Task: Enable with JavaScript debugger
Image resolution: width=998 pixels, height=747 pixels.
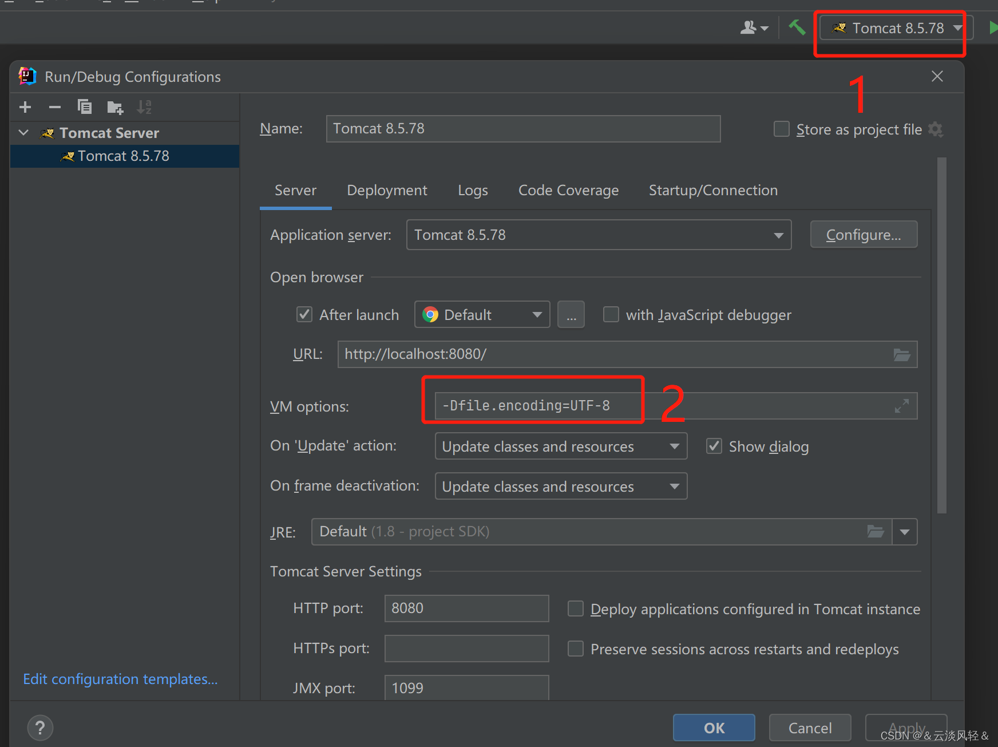Action: pyautogui.click(x=611, y=314)
